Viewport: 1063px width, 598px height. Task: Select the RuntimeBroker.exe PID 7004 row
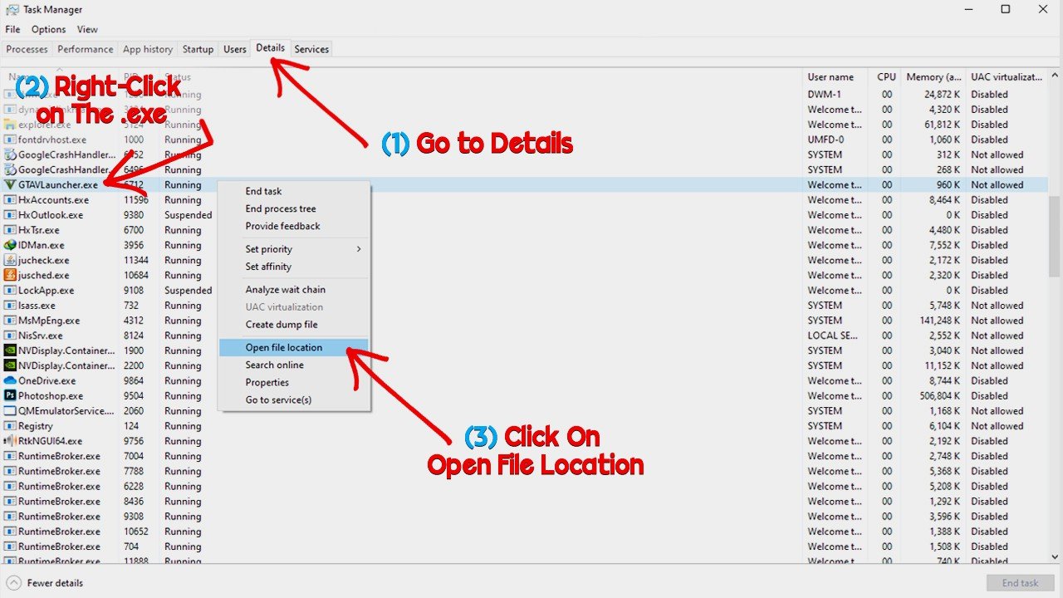[x=524, y=456]
